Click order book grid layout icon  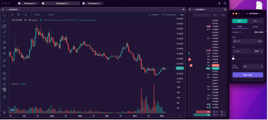pos(223,15)
